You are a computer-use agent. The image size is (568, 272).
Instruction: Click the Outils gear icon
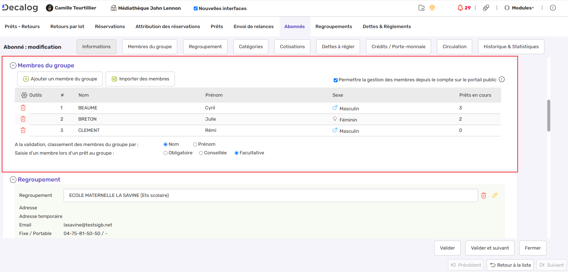pyautogui.click(x=24, y=95)
